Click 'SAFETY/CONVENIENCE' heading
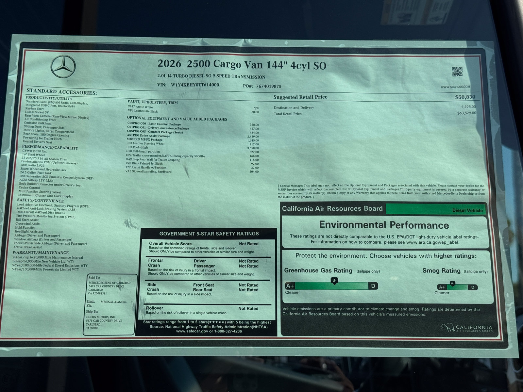This screenshot has width=523, height=392. 40,200
